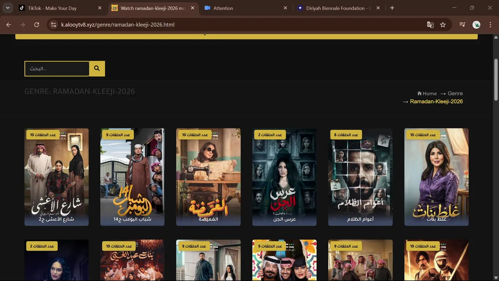Open the أعوام الظلام series poster
This screenshot has height=281, width=499.
pyautogui.click(x=360, y=177)
